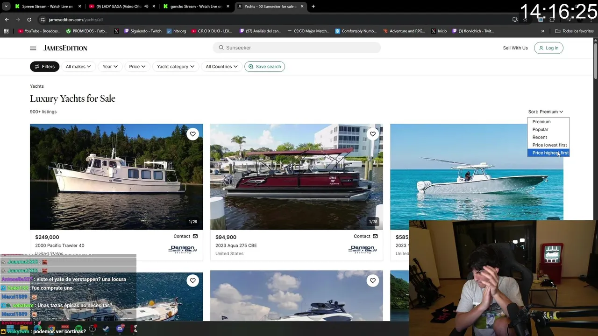The image size is (598, 336).
Task: Choose Price highest first sort option
Action: pos(548,153)
